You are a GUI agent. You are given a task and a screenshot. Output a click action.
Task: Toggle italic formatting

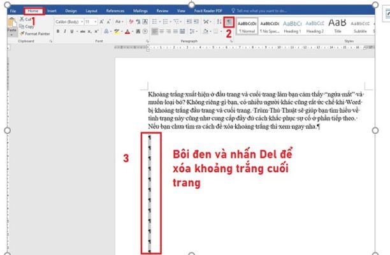point(65,31)
